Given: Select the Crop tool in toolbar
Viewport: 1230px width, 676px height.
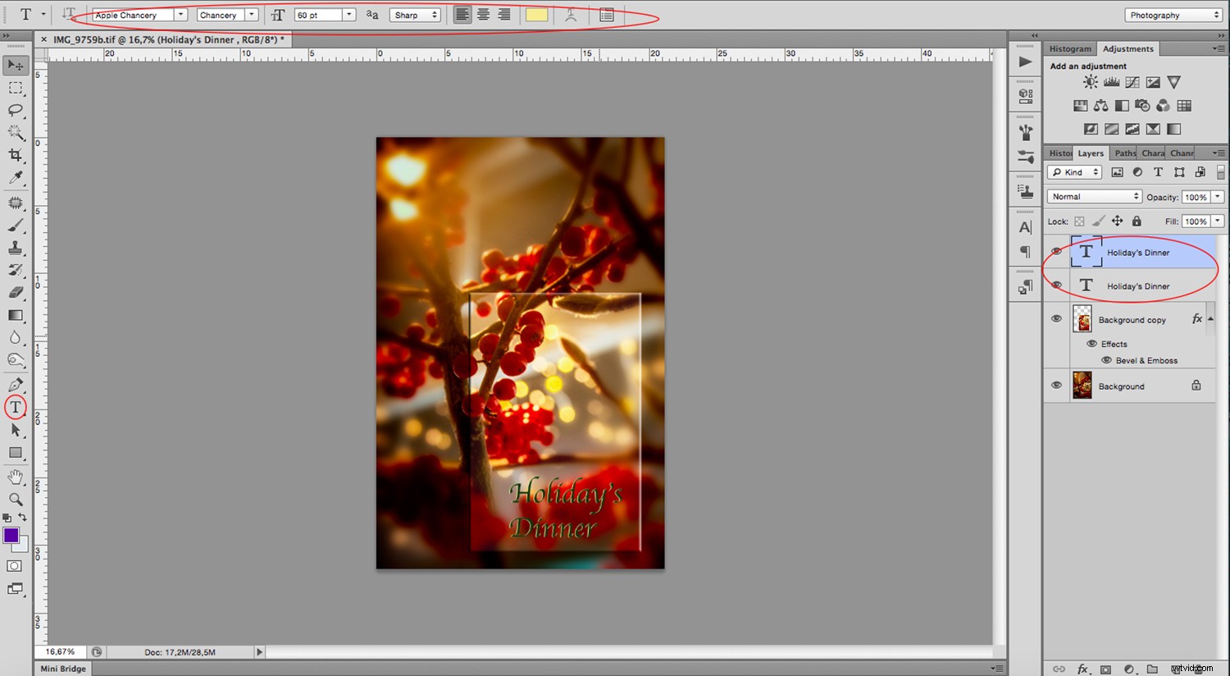Looking at the screenshot, I should tap(15, 155).
